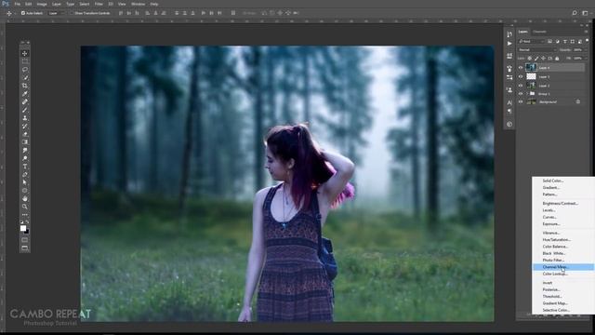
Task: Select the top layer thumbnail
Action: (531, 68)
